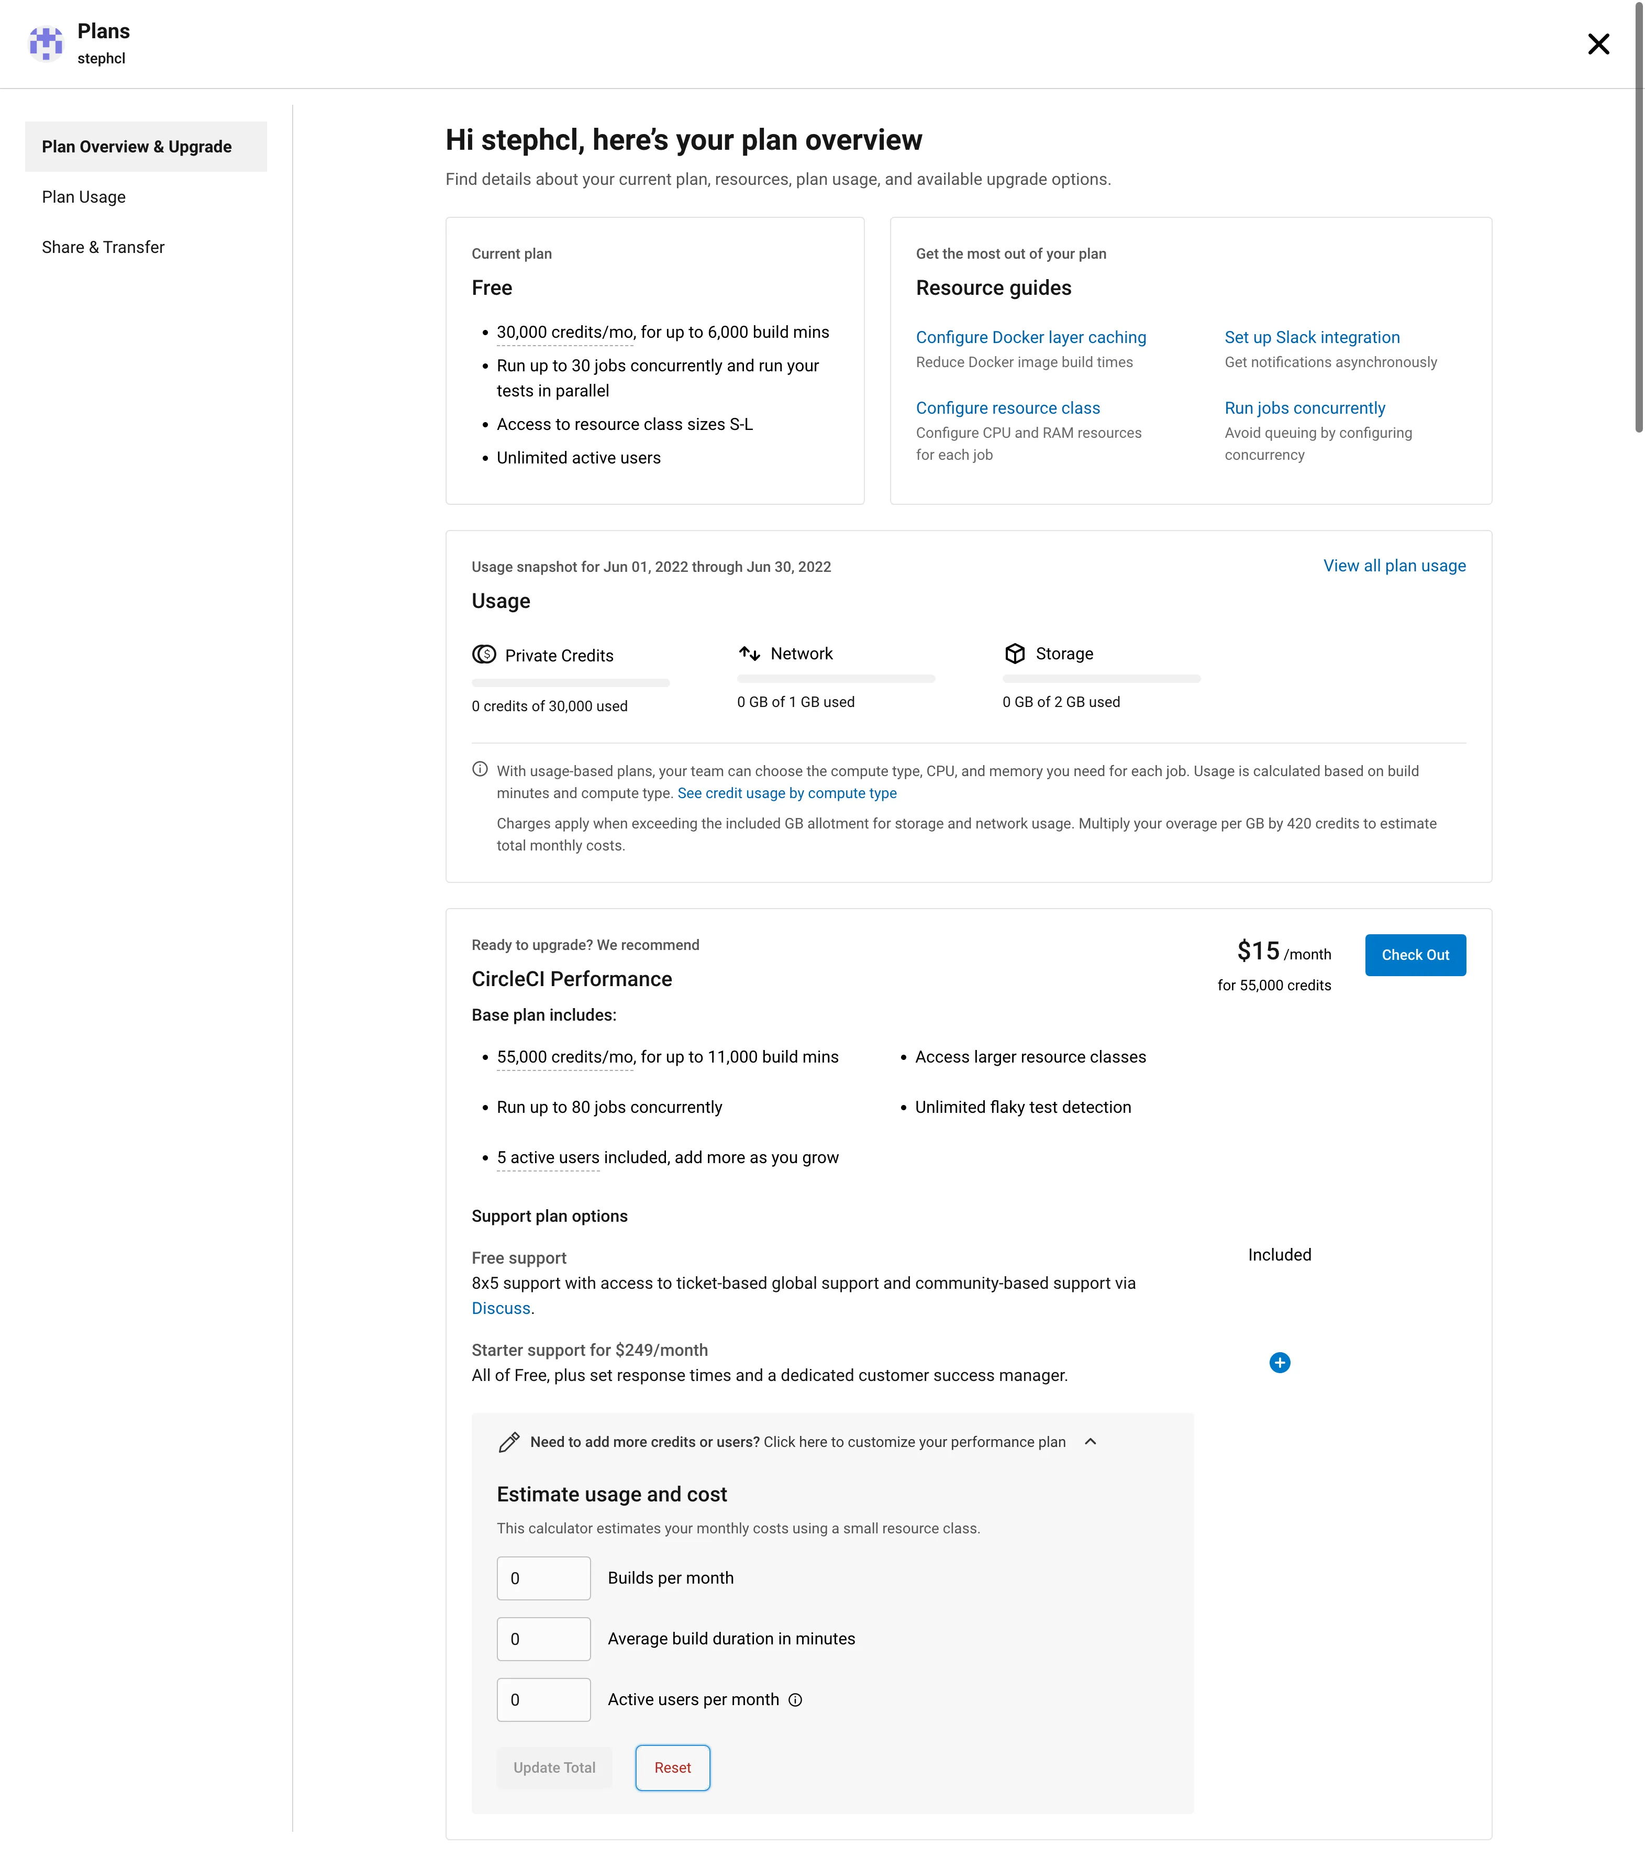Switch to Plan Usage section
Viewport: 1645px width, 1857px height.
pyautogui.click(x=84, y=197)
